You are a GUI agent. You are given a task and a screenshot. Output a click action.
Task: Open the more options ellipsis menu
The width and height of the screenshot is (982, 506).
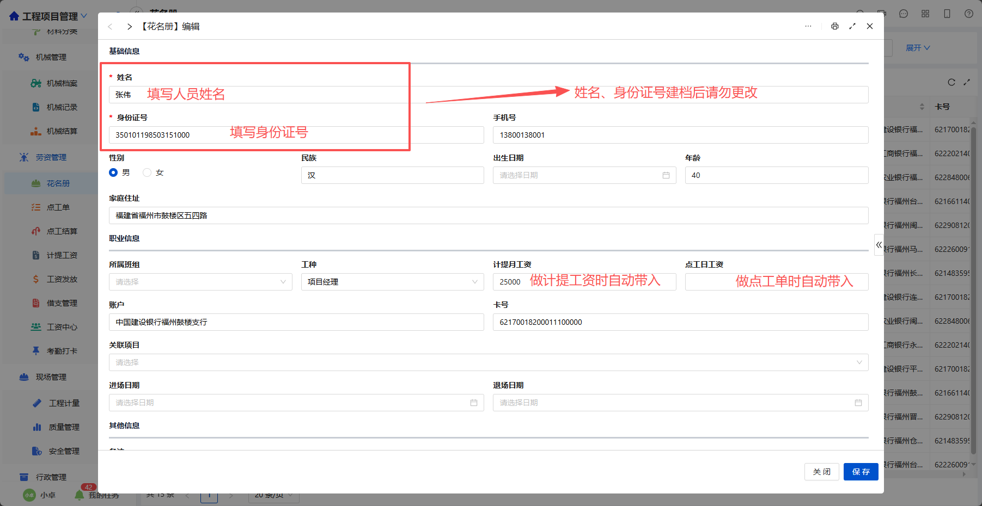pos(808,26)
